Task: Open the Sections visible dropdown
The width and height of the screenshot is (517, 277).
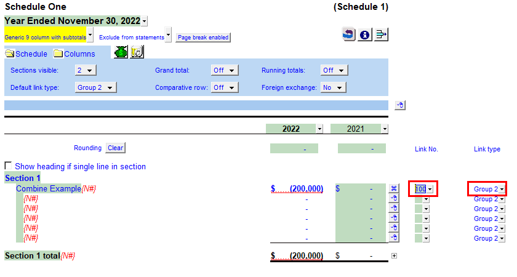Action: click(86, 70)
